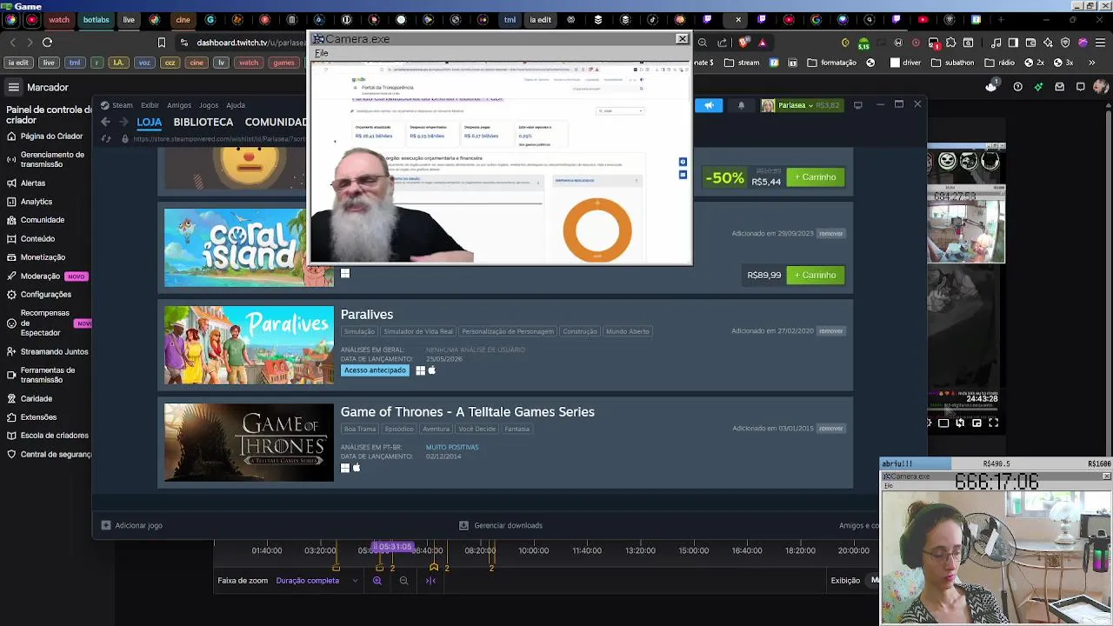Open the Twitch hamburger menu beside Marcador
Image resolution: width=1113 pixels, height=626 pixels.
[x=14, y=87]
